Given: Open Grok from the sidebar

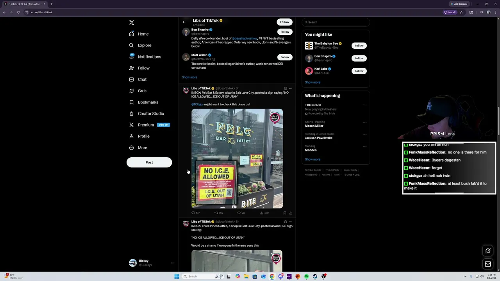Looking at the screenshot, I should 138,91.
